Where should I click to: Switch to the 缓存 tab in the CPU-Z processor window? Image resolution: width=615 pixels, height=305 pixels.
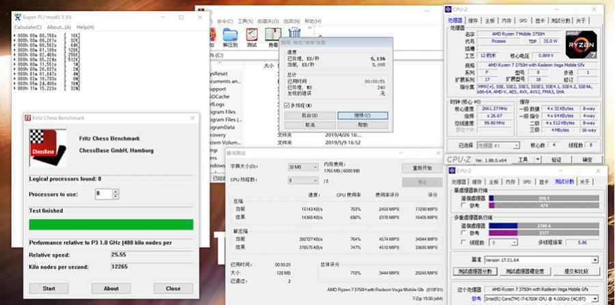(473, 20)
